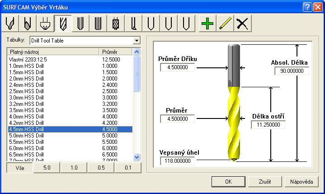Select the shaded spot drill tool icon
Image resolution: width=325 pixels, height=194 pixels.
click(x=28, y=24)
